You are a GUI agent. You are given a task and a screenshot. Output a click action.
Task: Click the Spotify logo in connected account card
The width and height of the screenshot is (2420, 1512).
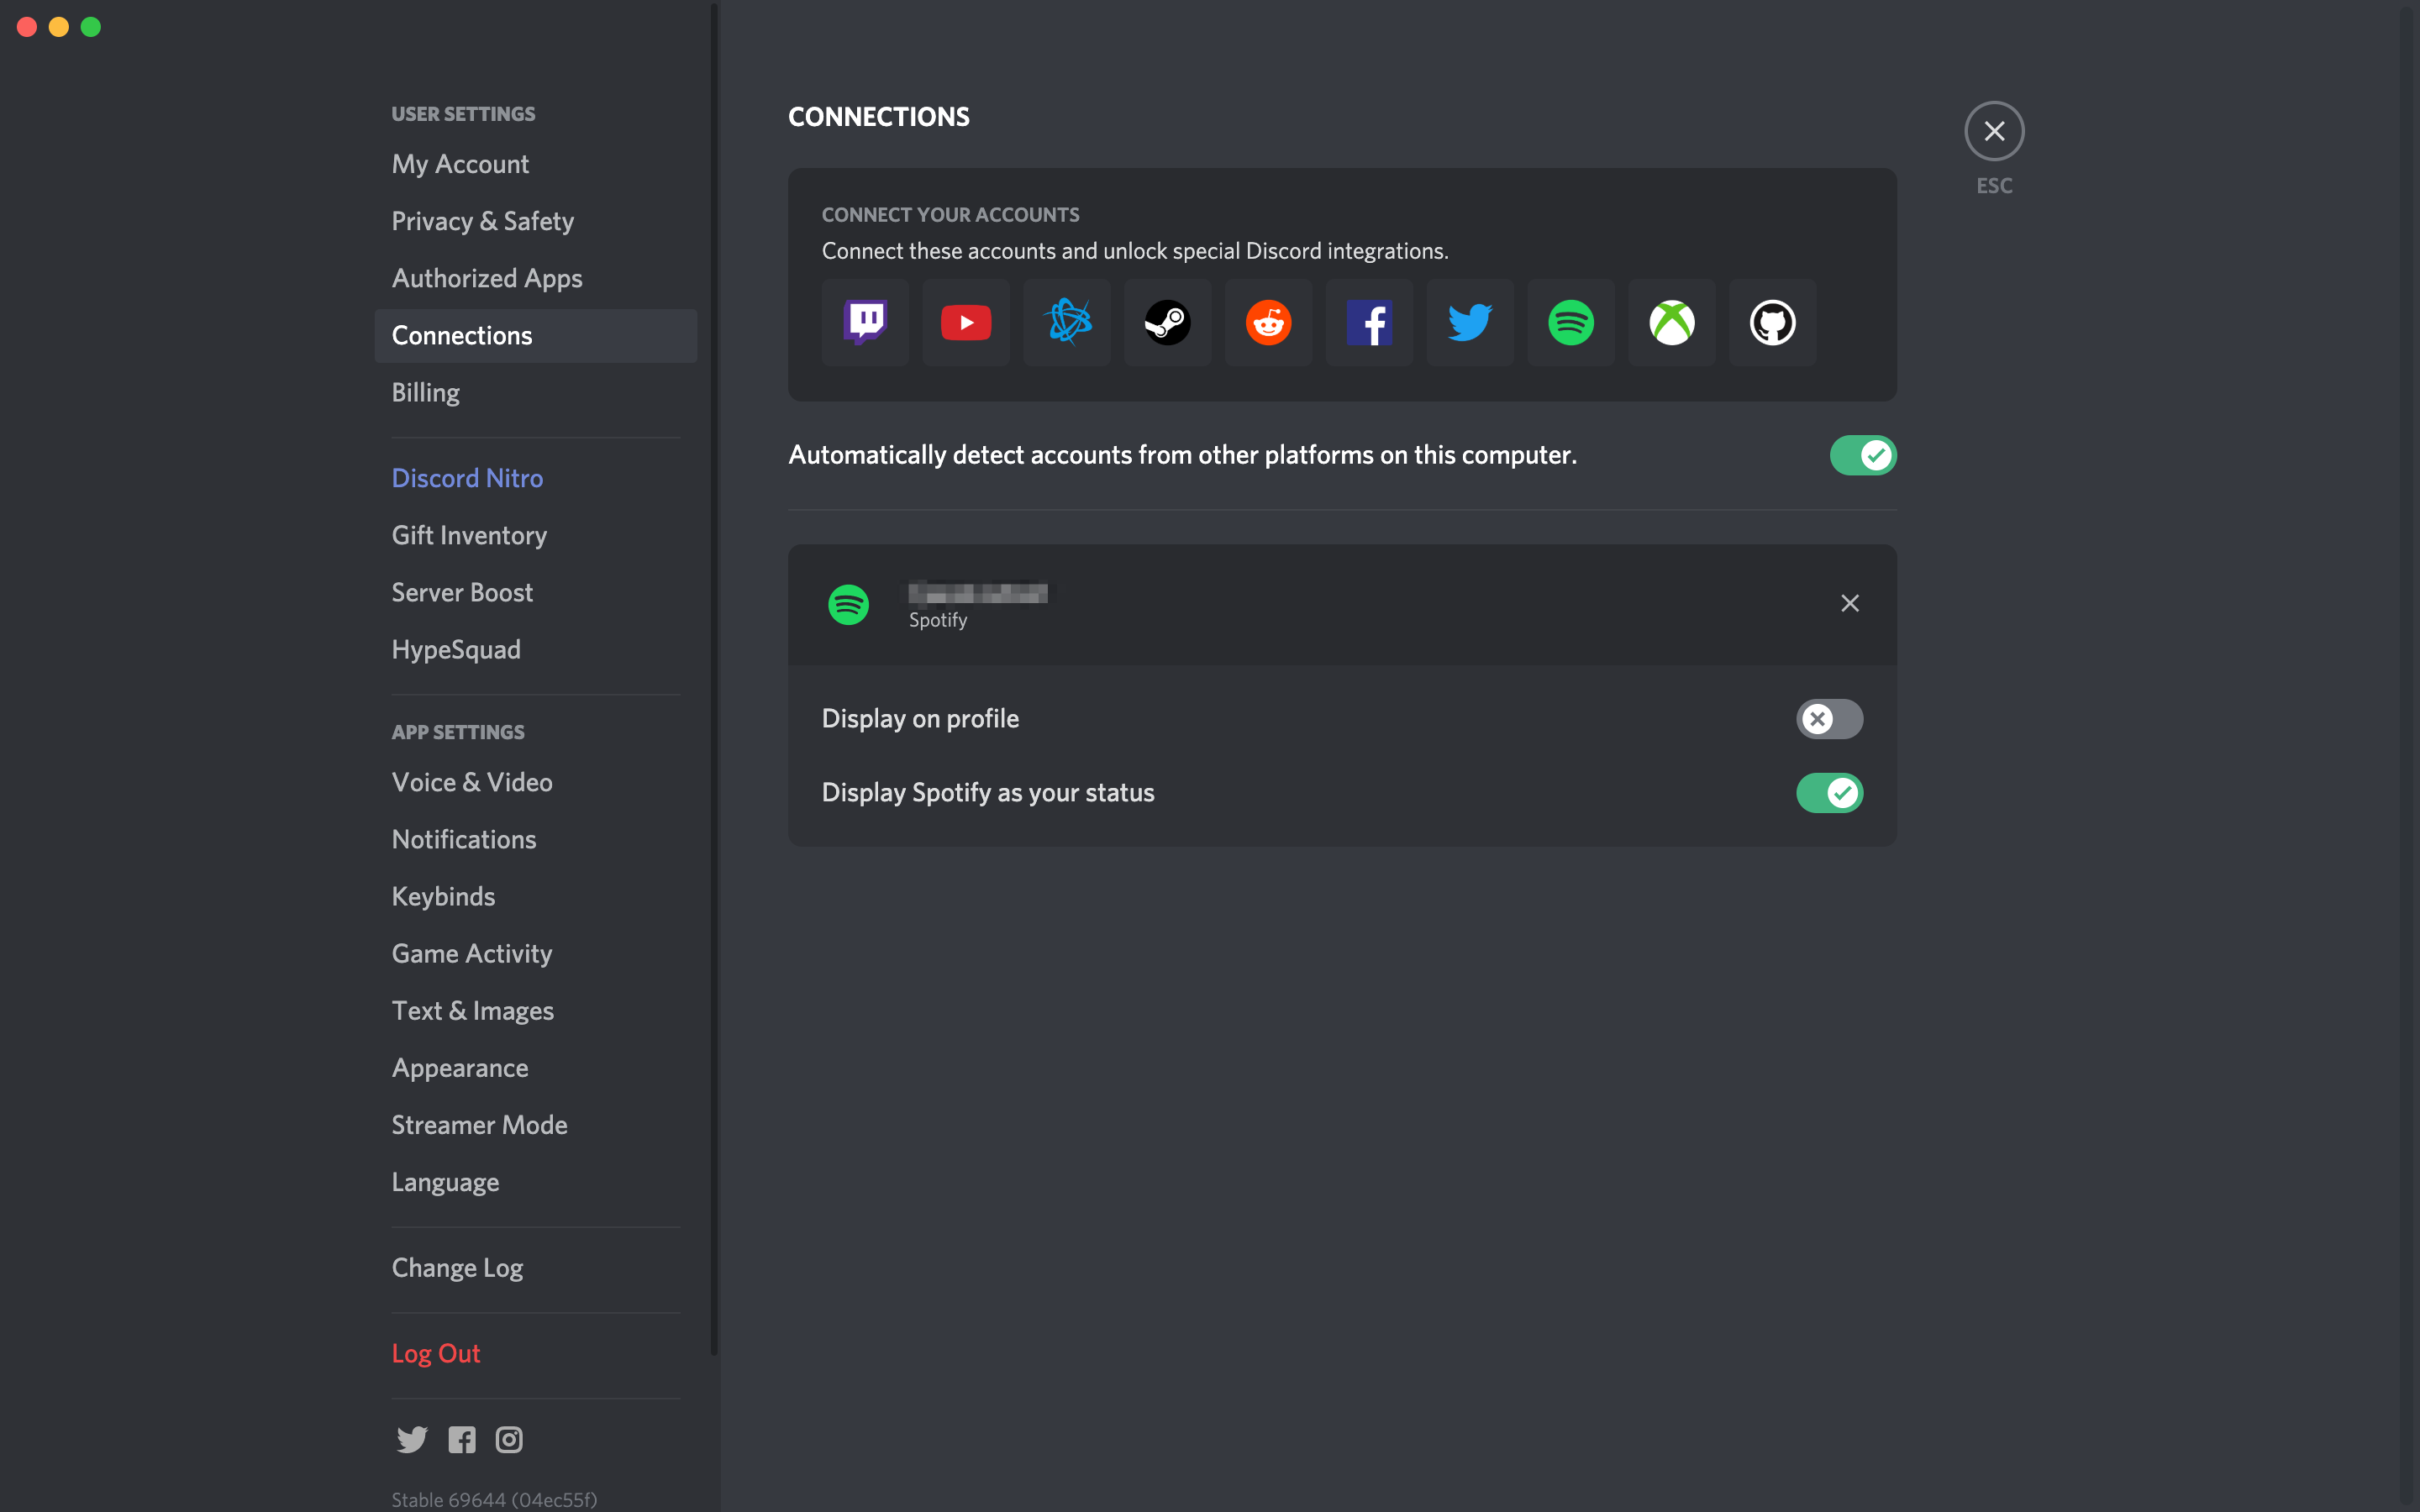point(848,604)
